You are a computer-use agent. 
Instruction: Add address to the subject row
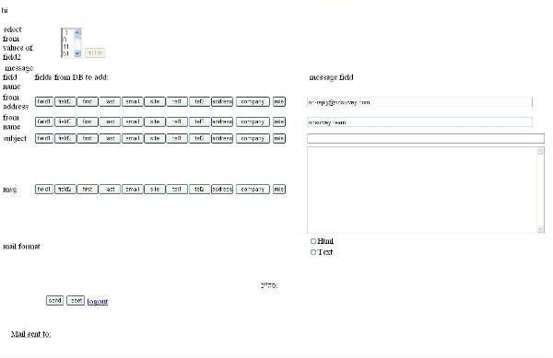(x=222, y=138)
